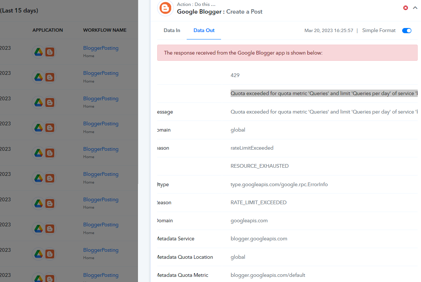
Task: Click the Blogger icon in the ninth history row
Action: pos(50,254)
